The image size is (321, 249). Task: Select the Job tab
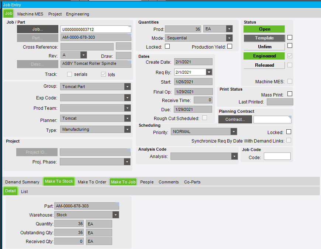[x=8, y=14]
